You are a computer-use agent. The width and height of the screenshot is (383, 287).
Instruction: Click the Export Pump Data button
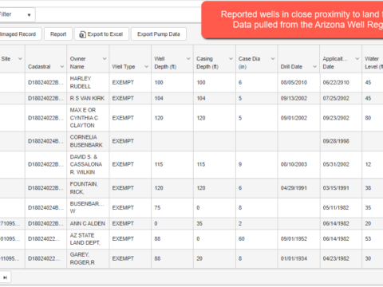(x=159, y=34)
